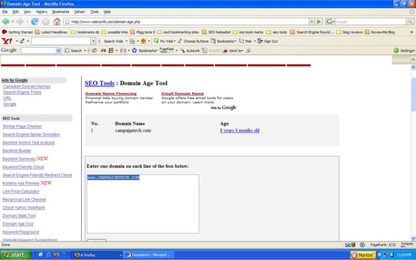This screenshot has height=260, width=416.
Task: Click the Yahoo! logo in Yahoo toolbar
Action: click(x=7, y=41)
